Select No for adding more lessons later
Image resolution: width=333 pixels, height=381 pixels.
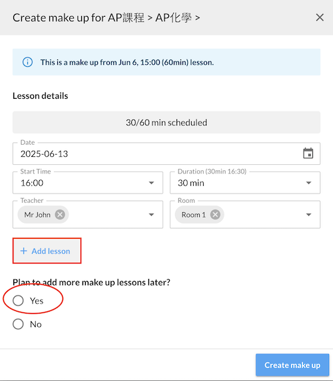pos(18,324)
